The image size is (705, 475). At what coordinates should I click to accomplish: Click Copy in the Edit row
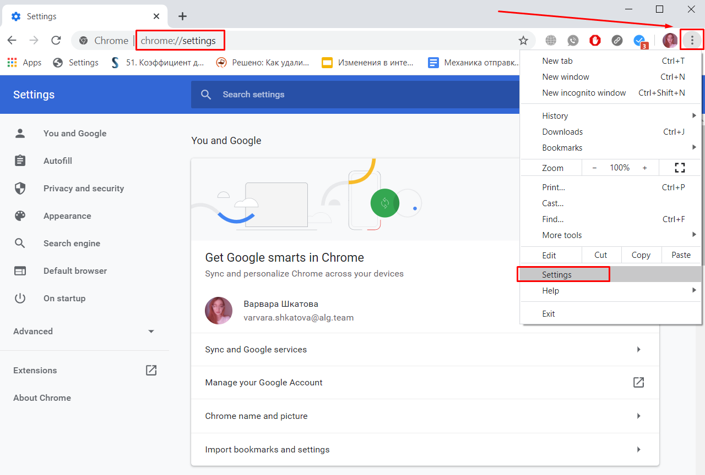641,255
